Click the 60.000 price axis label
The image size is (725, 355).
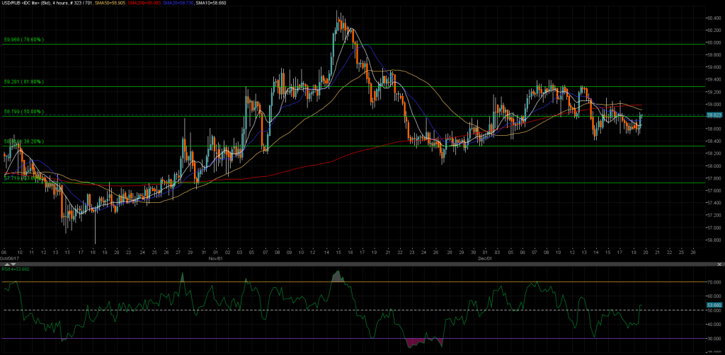tap(712, 42)
